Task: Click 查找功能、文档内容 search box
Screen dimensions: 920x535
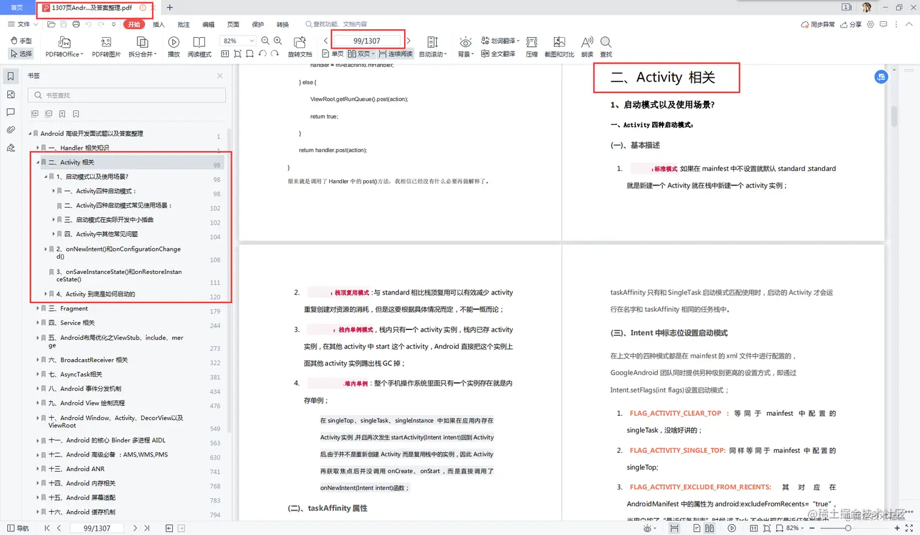Action: click(336, 24)
